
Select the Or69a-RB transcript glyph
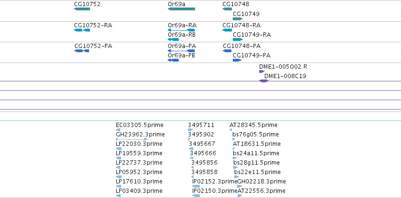click(x=173, y=40)
